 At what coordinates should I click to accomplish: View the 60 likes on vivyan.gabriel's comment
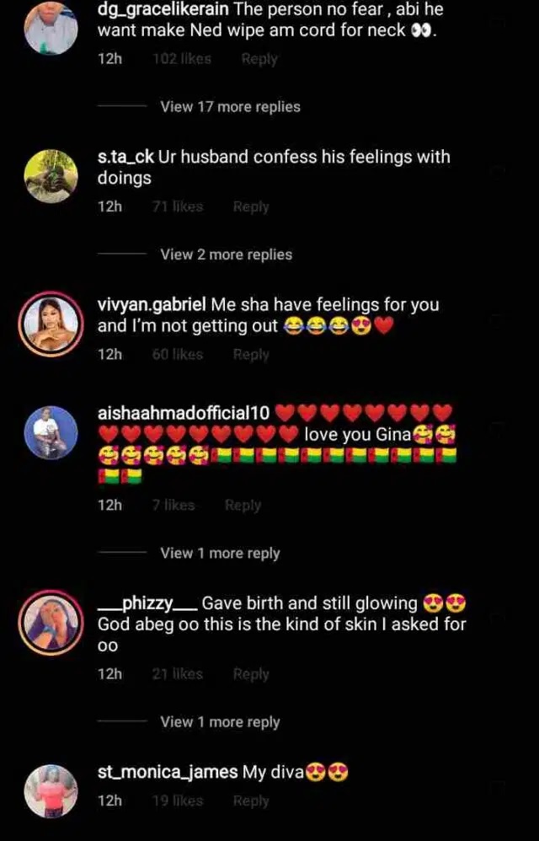(178, 354)
